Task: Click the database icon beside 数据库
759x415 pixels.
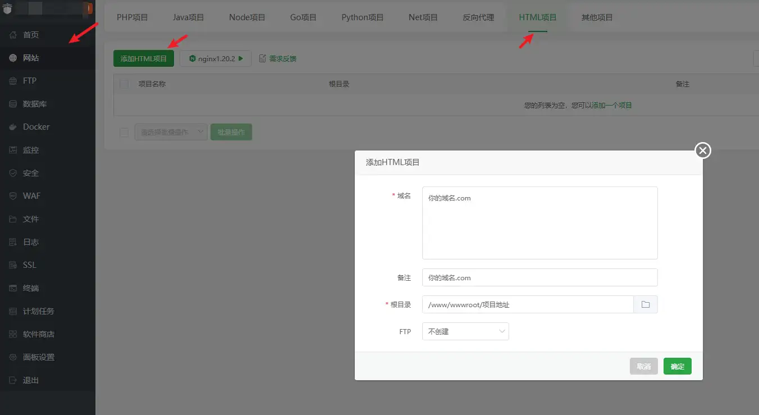Action: 13,104
